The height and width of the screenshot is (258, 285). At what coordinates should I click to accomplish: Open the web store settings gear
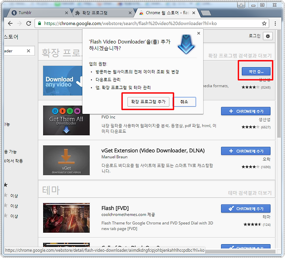[x=268, y=36]
